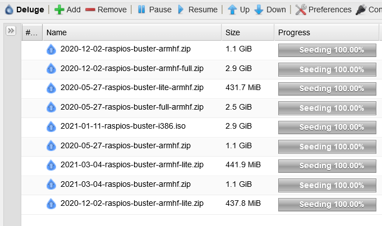The image size is (382, 226).
Task: Click the Deluge logo icon
Action: (10, 10)
